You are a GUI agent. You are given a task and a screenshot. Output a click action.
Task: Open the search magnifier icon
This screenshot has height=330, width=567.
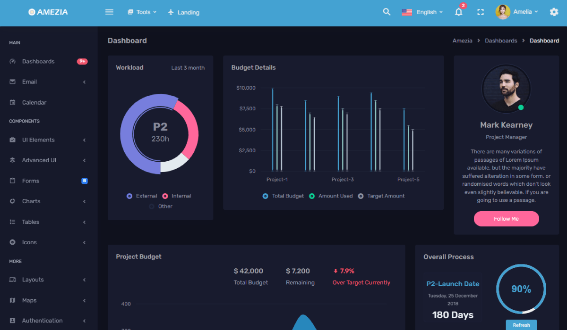[387, 12]
